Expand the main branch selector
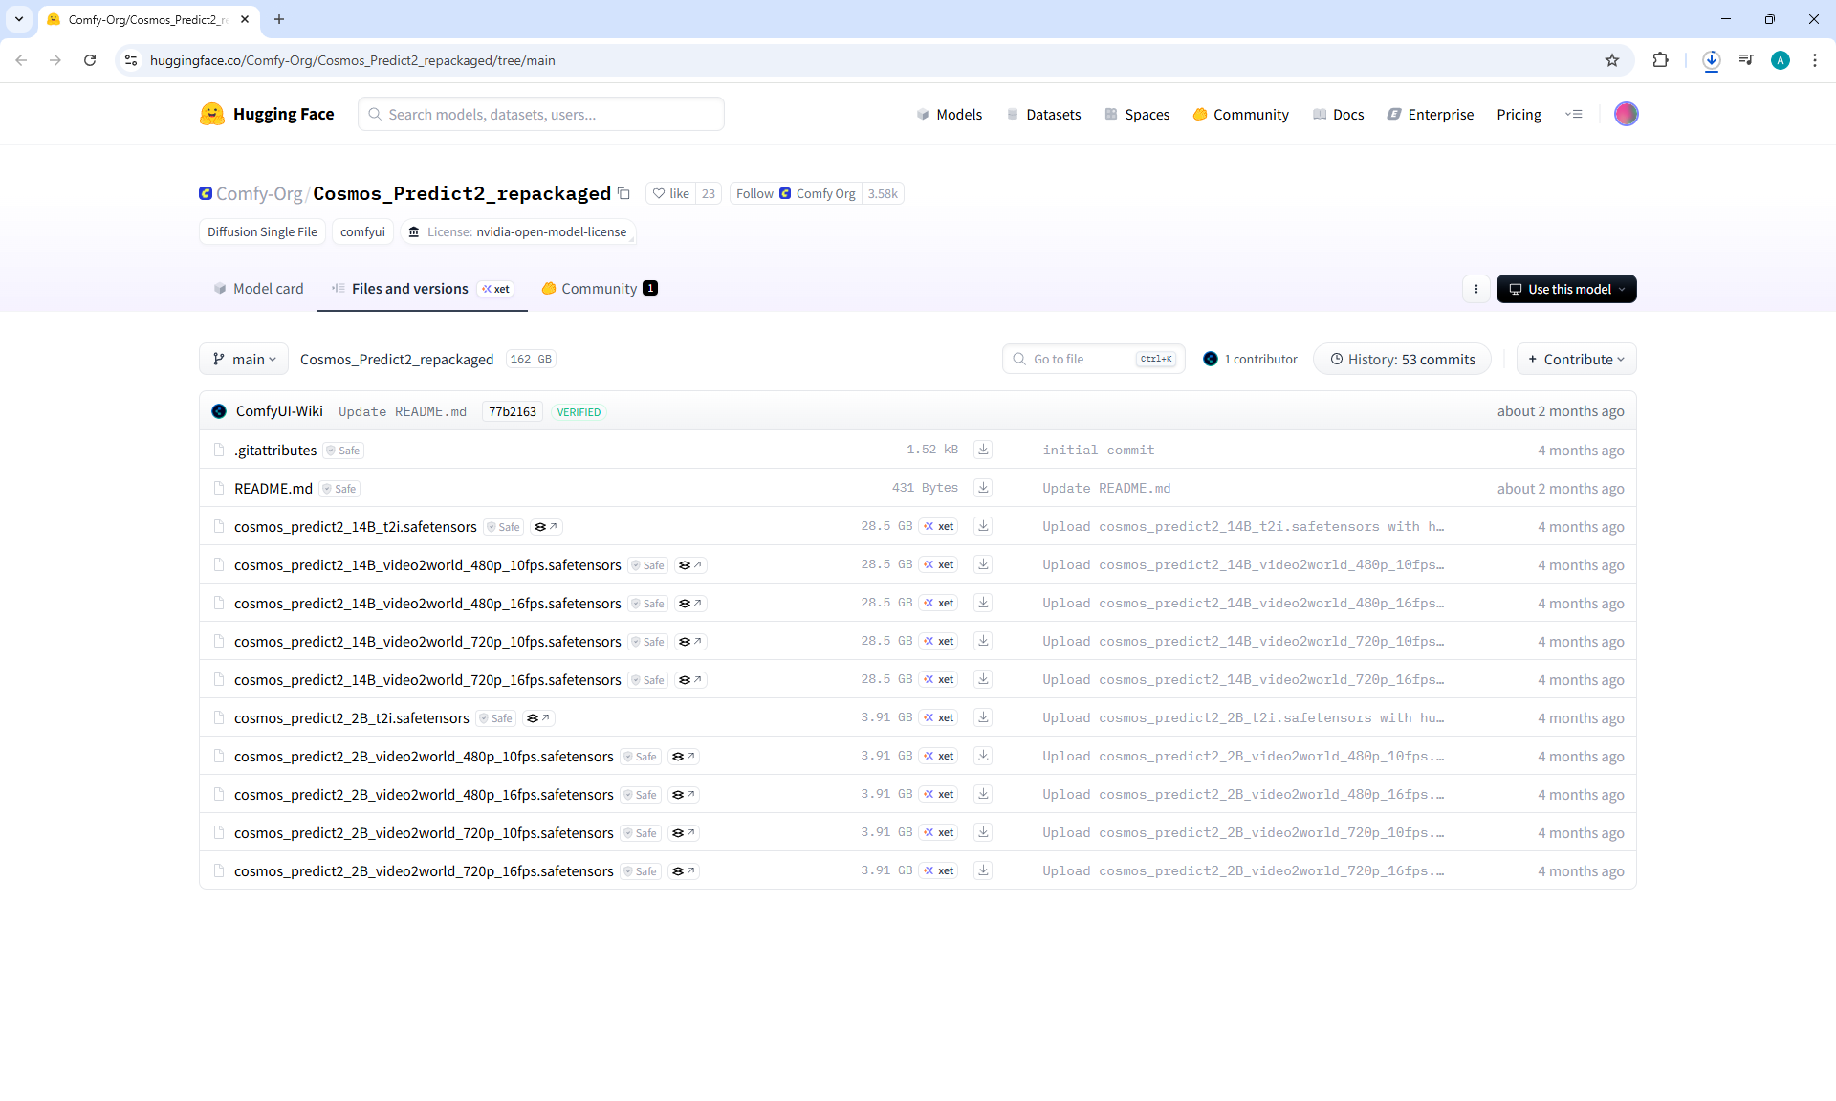The width and height of the screenshot is (1836, 1101). click(244, 359)
